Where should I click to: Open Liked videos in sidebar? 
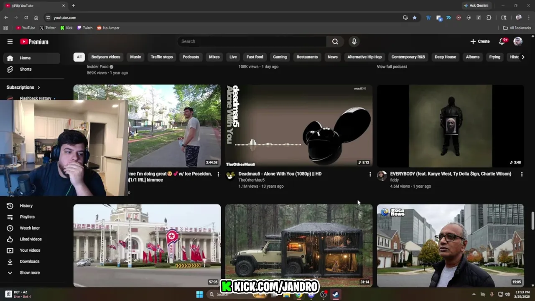[x=31, y=239]
